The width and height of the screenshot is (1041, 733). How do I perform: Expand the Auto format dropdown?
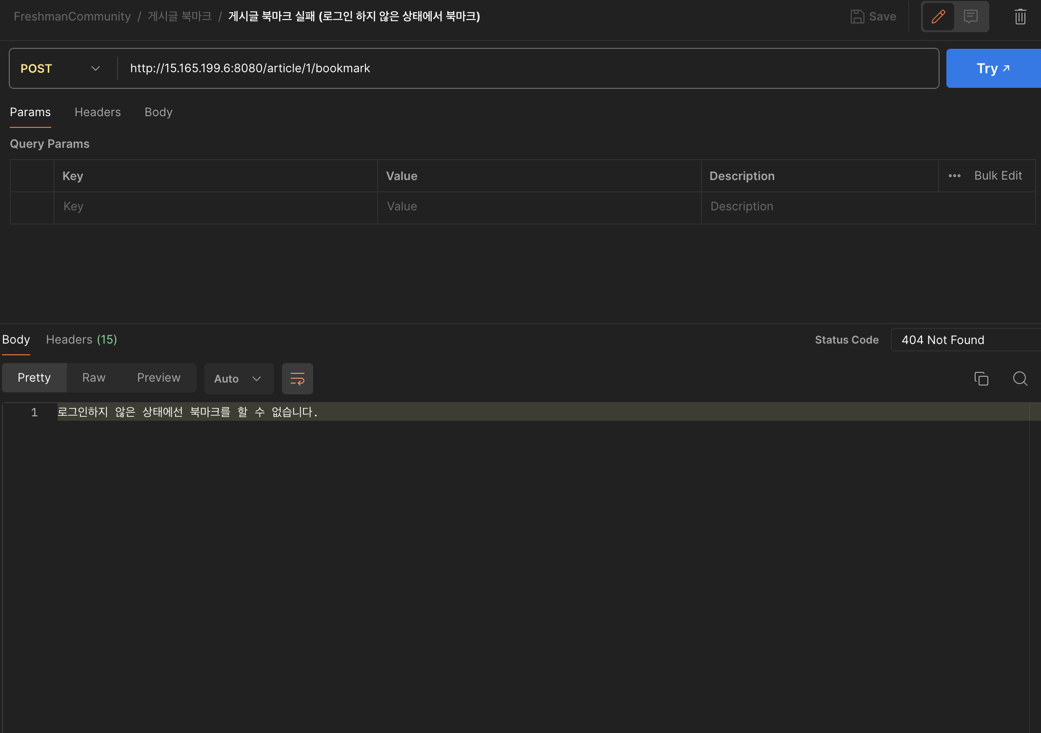[x=239, y=379]
